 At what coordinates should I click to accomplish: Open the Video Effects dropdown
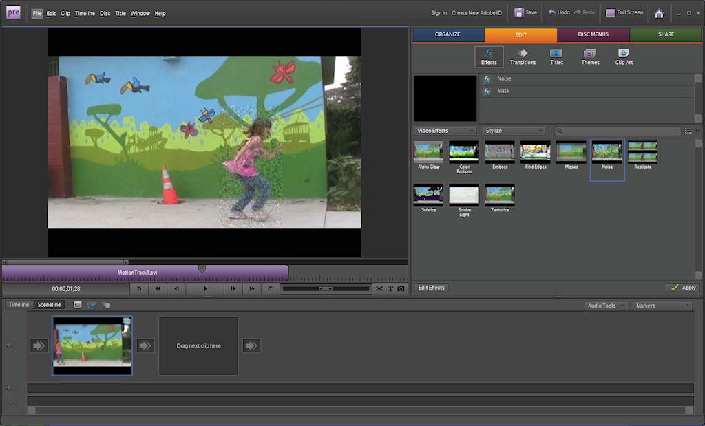(x=445, y=131)
